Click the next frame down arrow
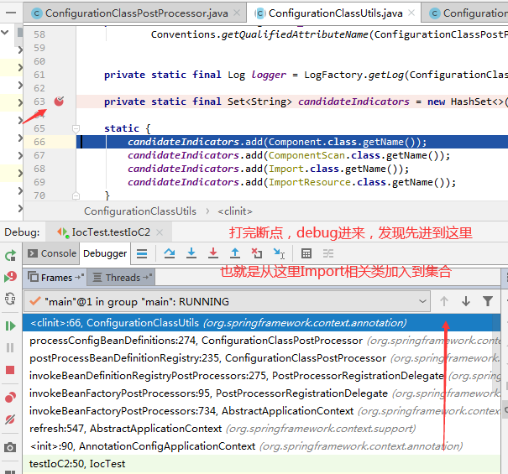Screen dimensions: 508x474 tap(466, 301)
